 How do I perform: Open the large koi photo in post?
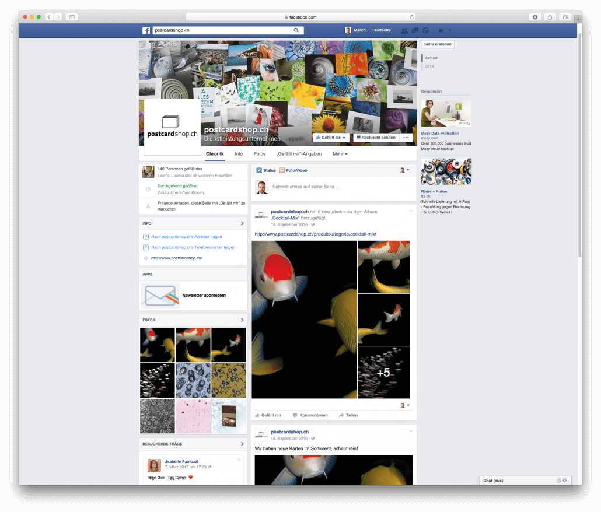305,320
